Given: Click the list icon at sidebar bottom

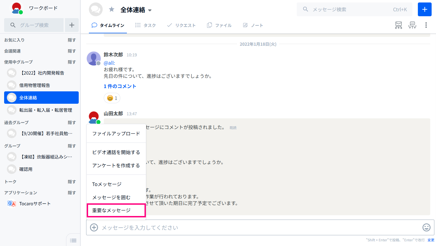Looking at the screenshot, I should pyautogui.click(x=73, y=240).
